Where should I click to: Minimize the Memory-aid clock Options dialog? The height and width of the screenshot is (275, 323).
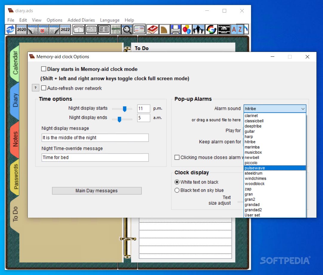click(272, 57)
